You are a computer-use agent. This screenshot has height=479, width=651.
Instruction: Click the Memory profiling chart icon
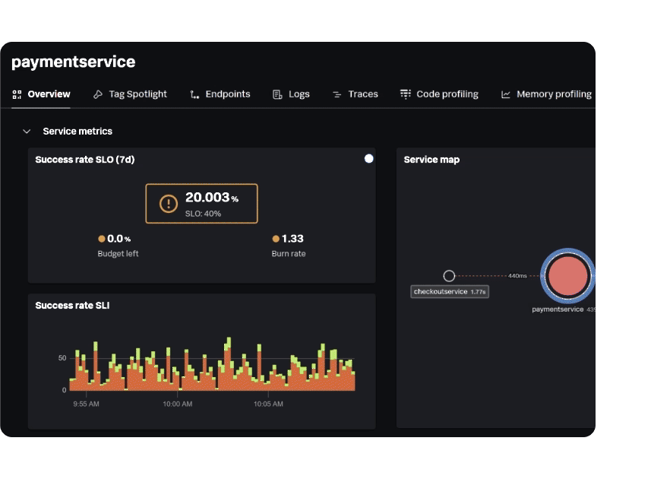coord(506,94)
